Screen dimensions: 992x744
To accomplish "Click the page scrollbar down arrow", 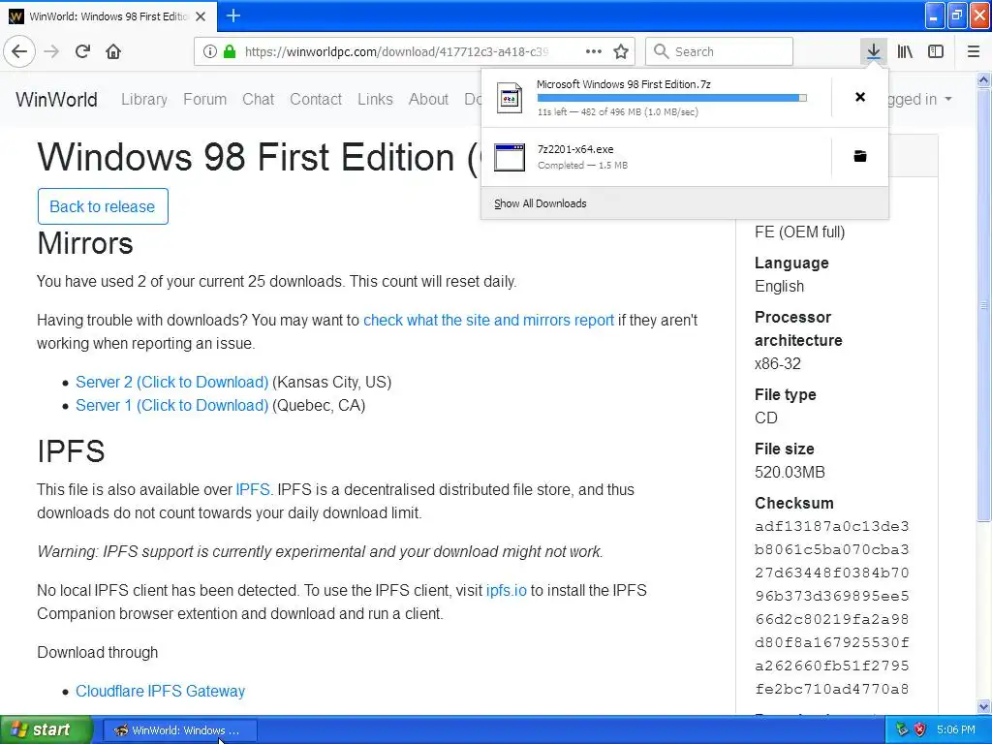I will tap(983, 706).
